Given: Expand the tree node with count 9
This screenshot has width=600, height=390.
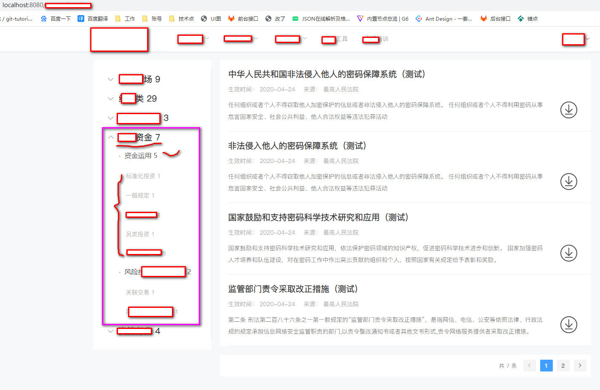Looking at the screenshot, I should (110, 79).
